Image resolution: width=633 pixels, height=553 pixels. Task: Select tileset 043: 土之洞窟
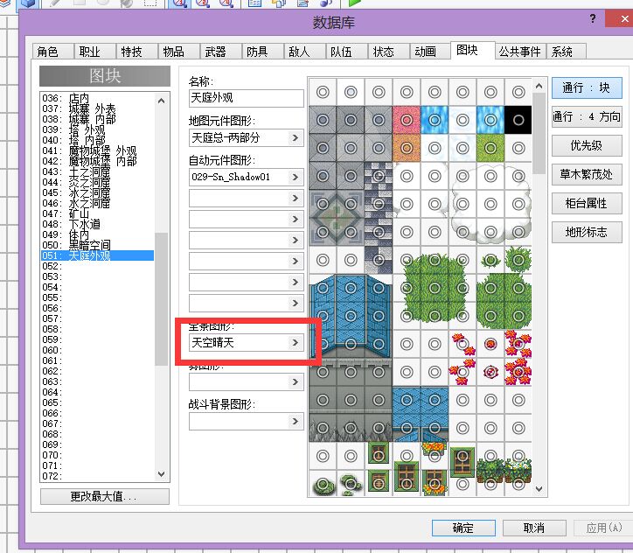pos(97,171)
